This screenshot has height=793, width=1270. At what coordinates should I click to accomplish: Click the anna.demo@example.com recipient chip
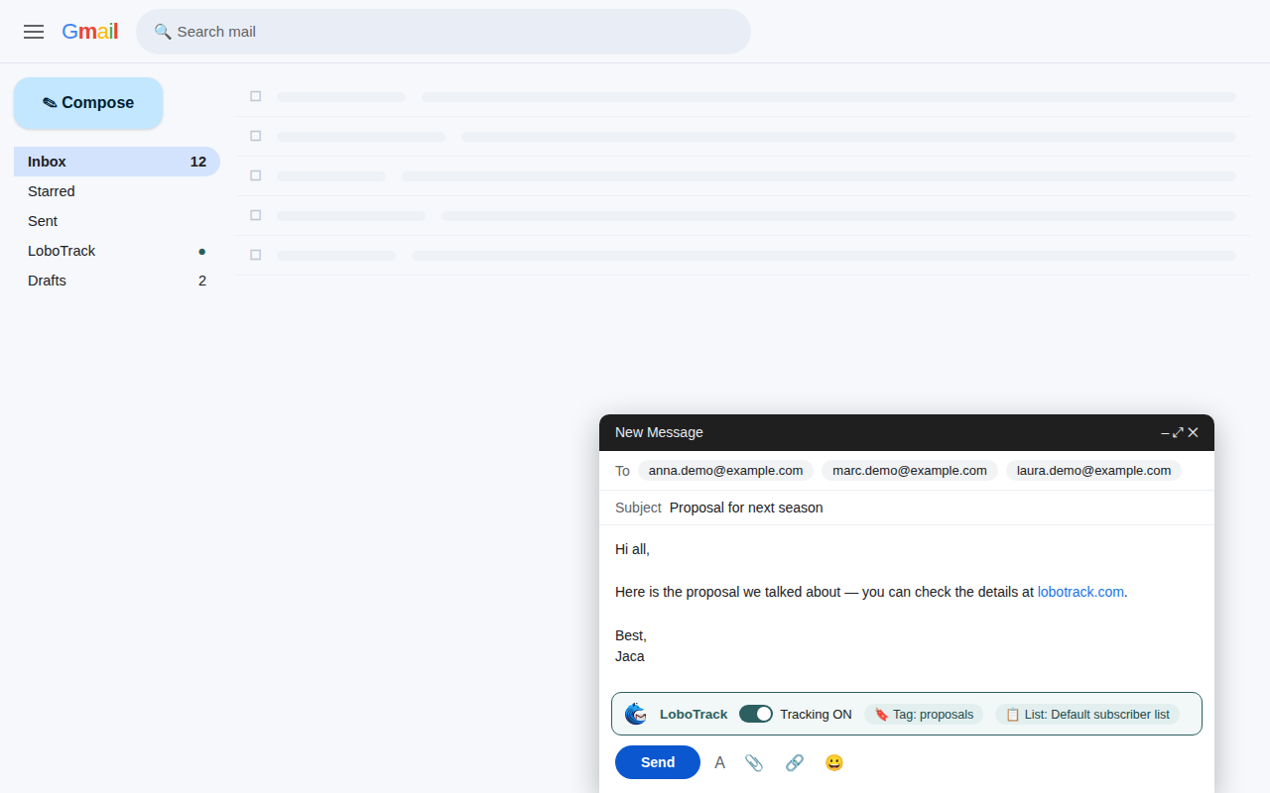[725, 471]
